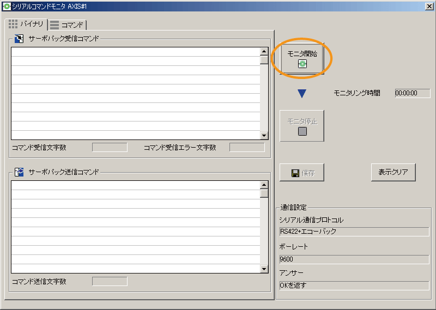This screenshot has height=310, width=436.
Task: Click the blue down arrow indicator
Action: [x=302, y=94]
